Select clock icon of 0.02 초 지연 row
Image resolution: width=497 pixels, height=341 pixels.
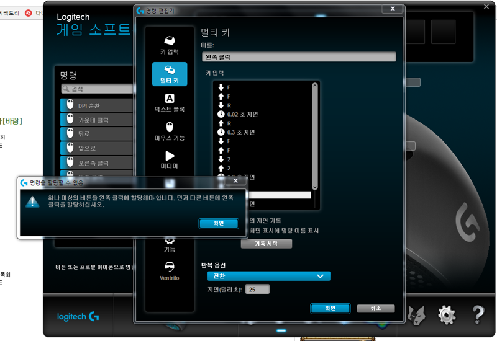[x=221, y=114]
